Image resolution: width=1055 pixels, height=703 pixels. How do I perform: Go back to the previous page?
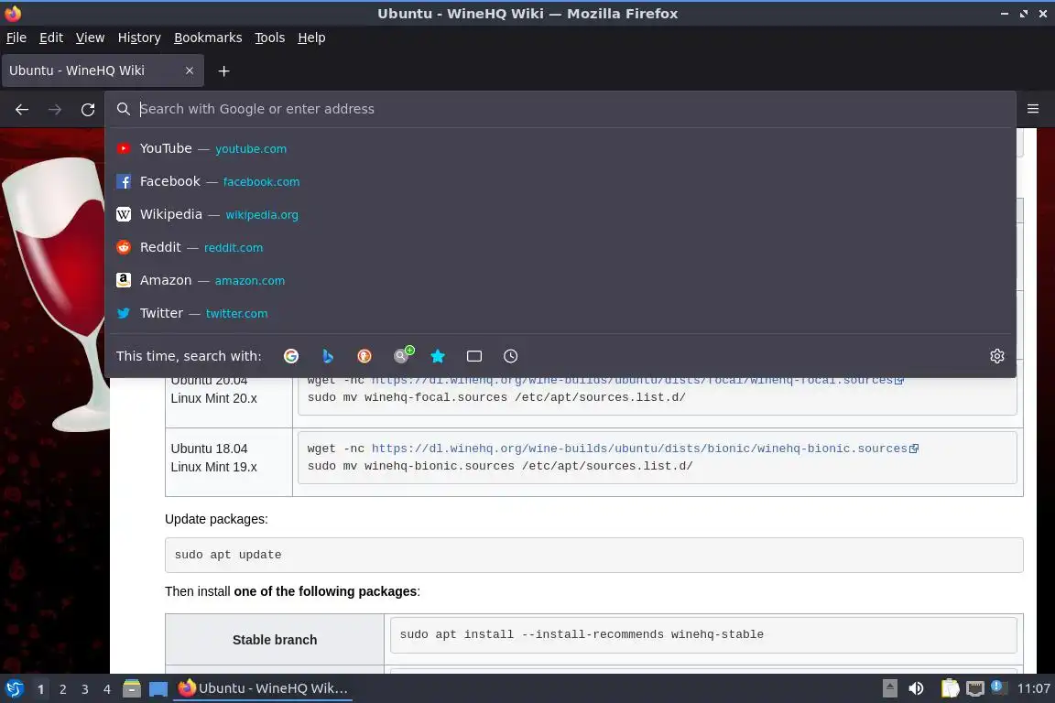click(22, 109)
